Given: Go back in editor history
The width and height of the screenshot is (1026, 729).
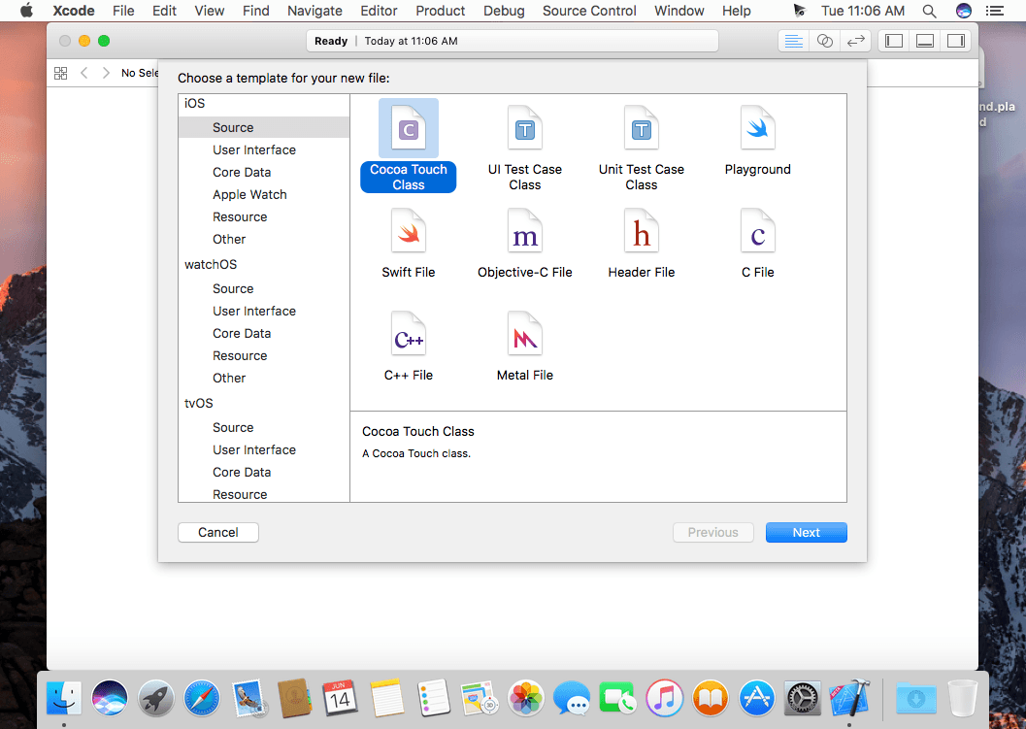Looking at the screenshot, I should point(83,73).
